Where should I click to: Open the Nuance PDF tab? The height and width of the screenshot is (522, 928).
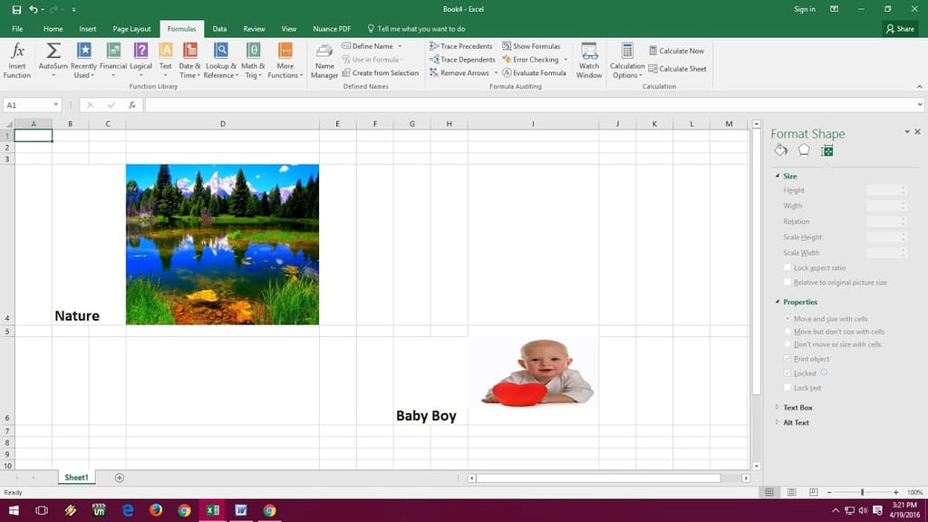coord(332,28)
